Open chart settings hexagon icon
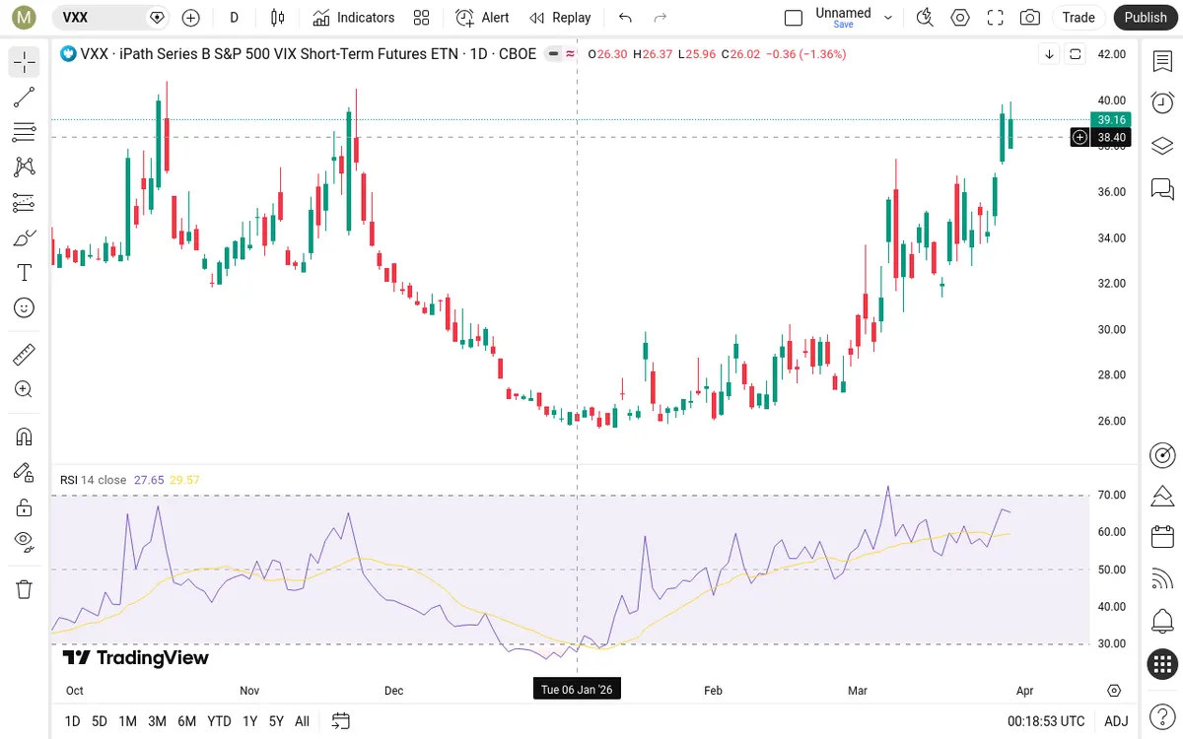The height and width of the screenshot is (739, 1183). (960, 18)
